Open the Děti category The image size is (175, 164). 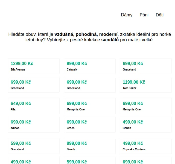pyautogui.click(x=160, y=15)
